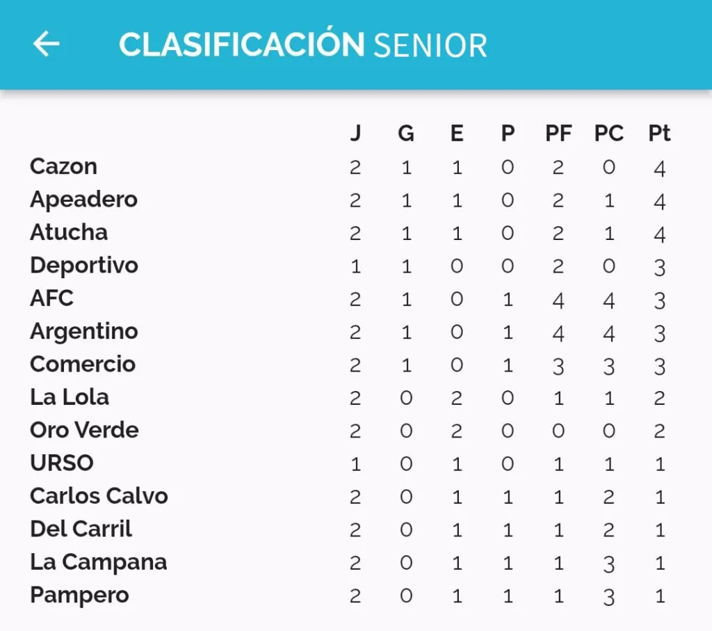Open the URSO team entry
The width and height of the screenshot is (712, 631).
62,463
